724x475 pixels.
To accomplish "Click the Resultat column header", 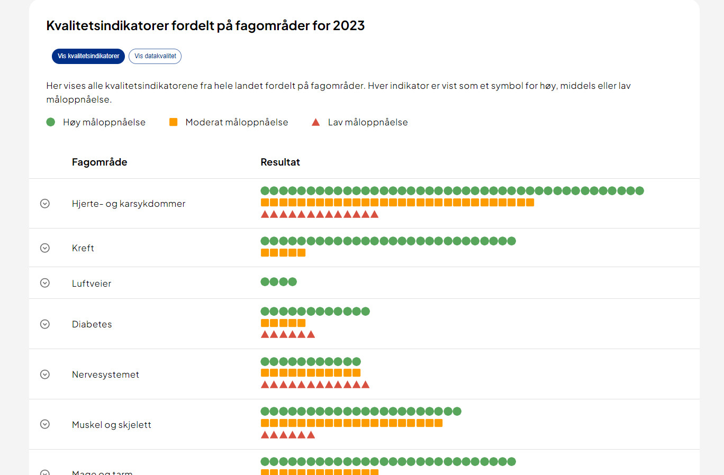I will (x=280, y=162).
